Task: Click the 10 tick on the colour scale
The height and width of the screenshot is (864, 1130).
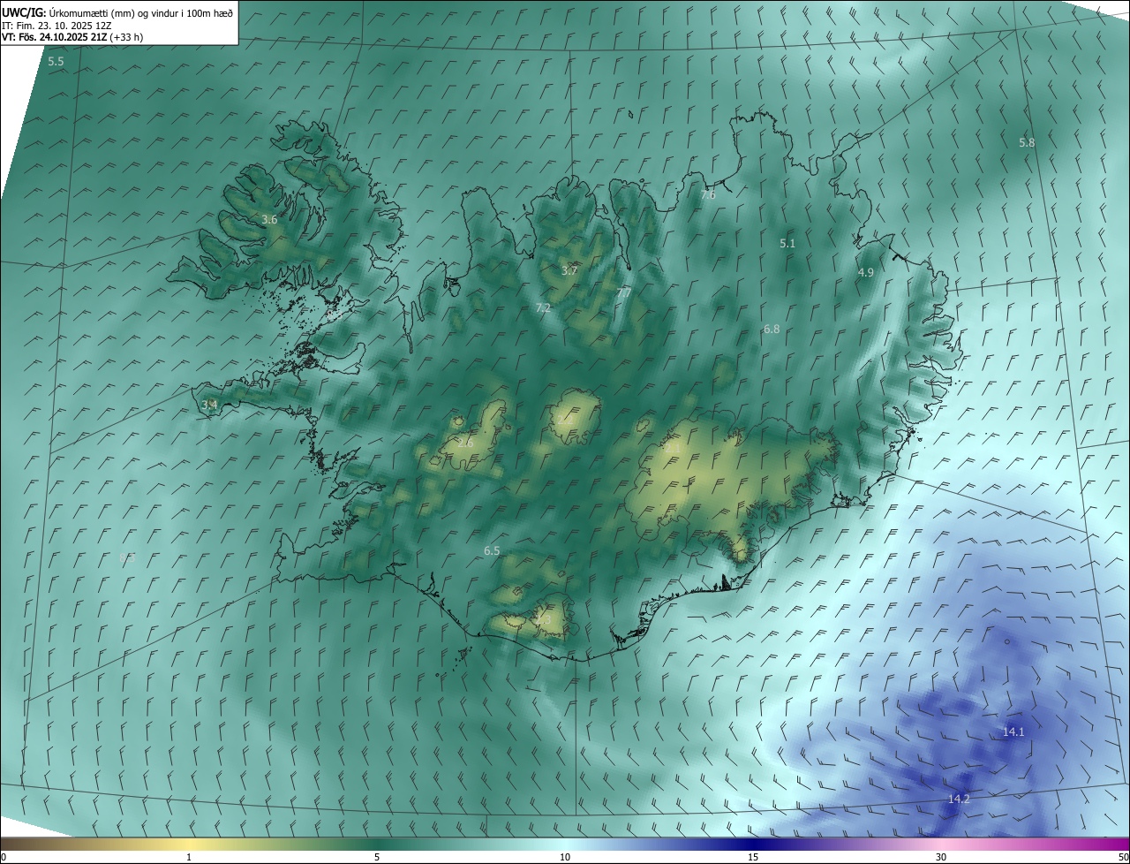Action: pyautogui.click(x=565, y=857)
